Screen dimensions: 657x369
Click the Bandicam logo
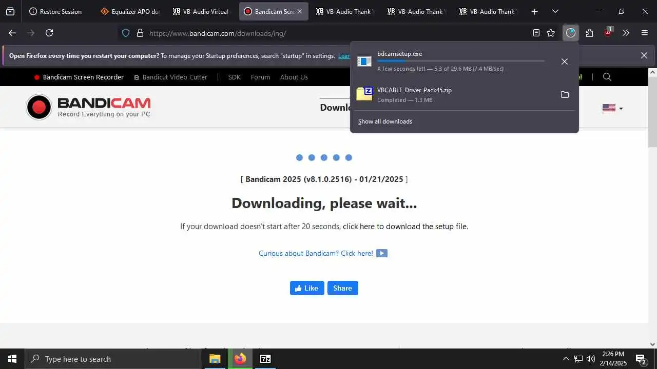(x=89, y=107)
